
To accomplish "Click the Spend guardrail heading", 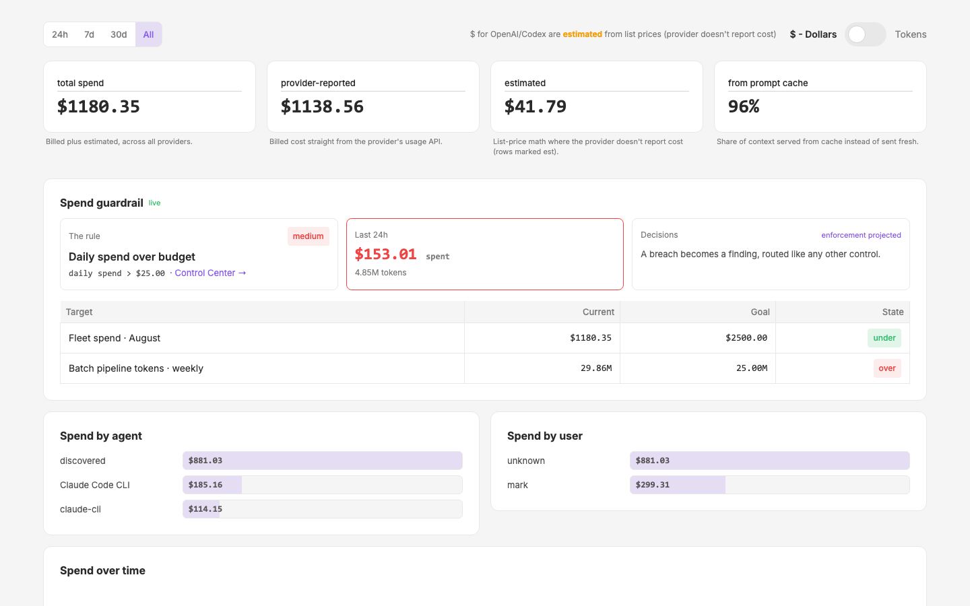I will coord(102,203).
